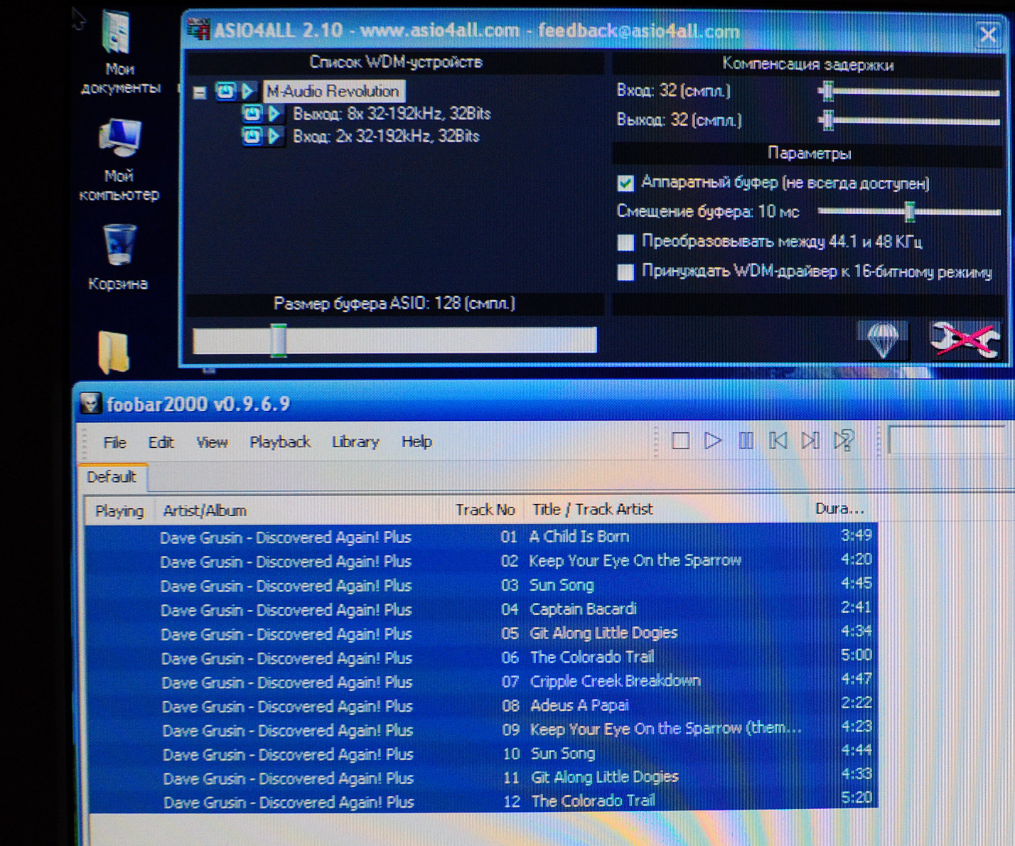This screenshot has height=846, width=1015.
Task: Open Корзина recycle bin desktop icon
Action: pyautogui.click(x=118, y=257)
